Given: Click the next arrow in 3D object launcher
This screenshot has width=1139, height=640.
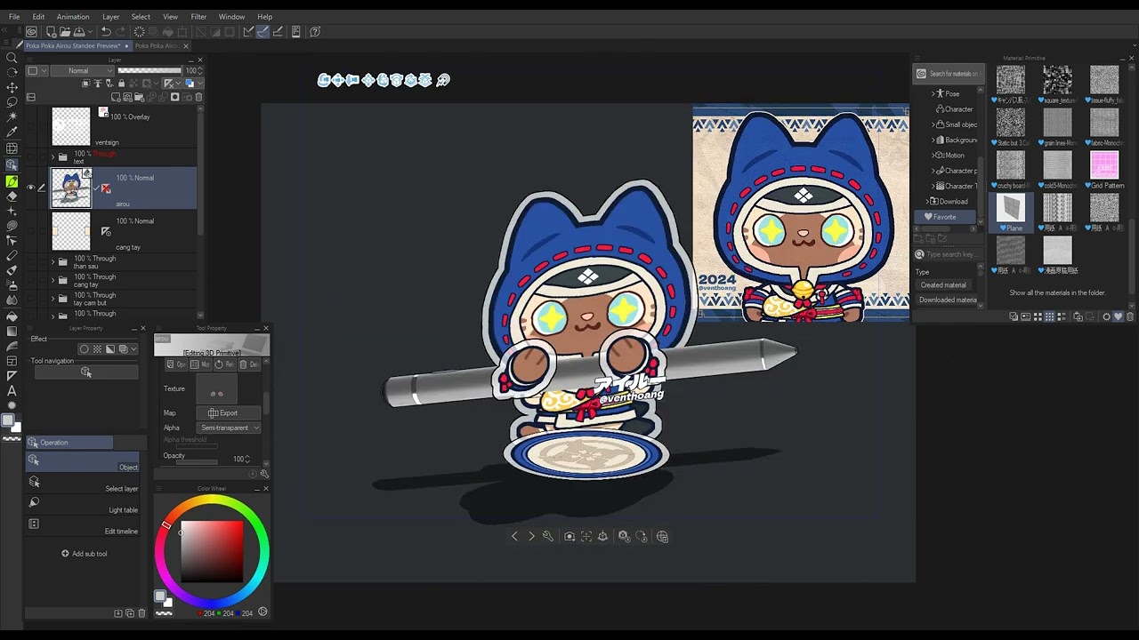Looking at the screenshot, I should tap(531, 536).
